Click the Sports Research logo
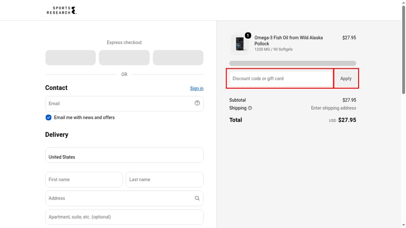Image resolution: width=406 pixels, height=228 pixels. [62, 10]
